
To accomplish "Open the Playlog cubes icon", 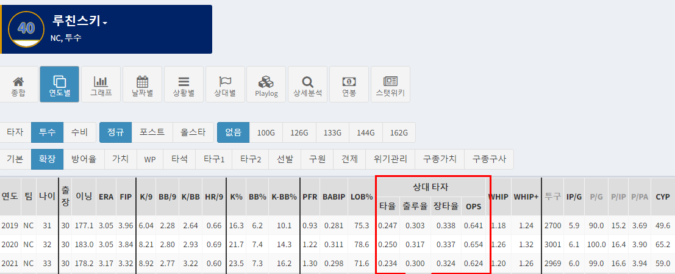I will click(x=266, y=84).
